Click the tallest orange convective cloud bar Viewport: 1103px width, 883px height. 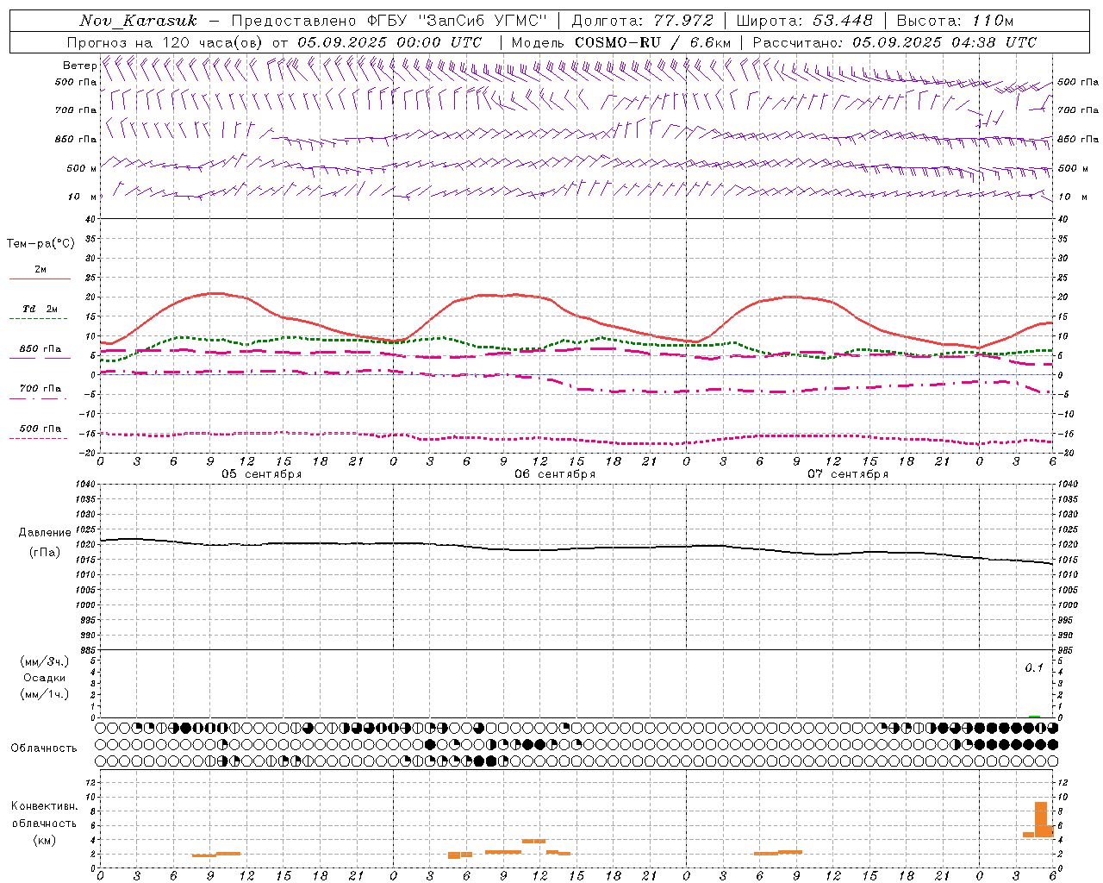1041,819
